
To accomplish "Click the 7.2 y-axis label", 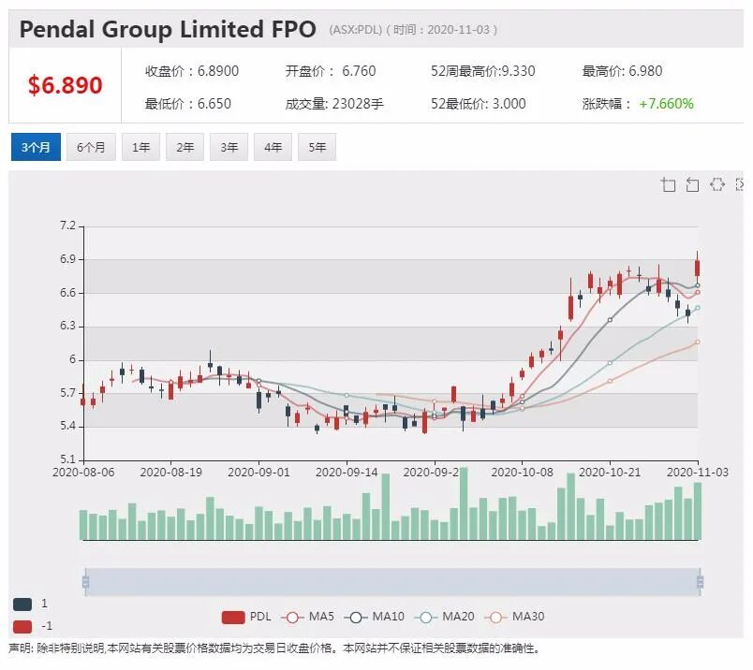I will (x=68, y=226).
